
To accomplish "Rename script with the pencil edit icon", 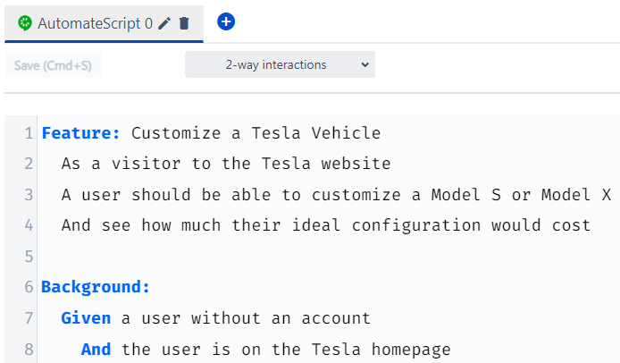I will [164, 23].
